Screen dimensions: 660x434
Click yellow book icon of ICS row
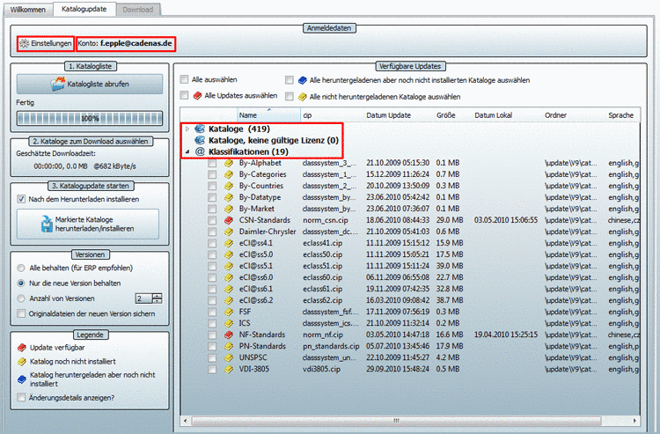(x=229, y=323)
